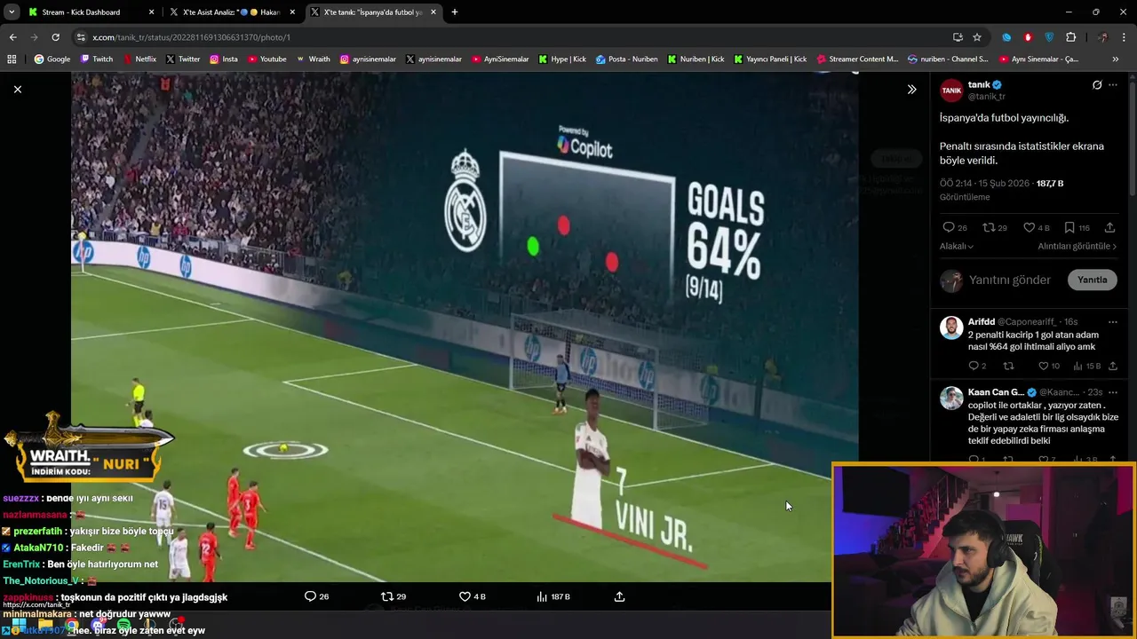Open Yayıncı Paneli | Kick bookmark

point(770,59)
